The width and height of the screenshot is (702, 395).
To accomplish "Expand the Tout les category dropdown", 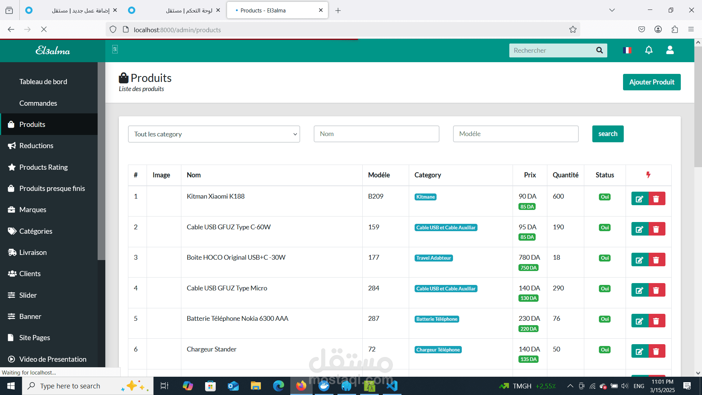I will [214, 134].
